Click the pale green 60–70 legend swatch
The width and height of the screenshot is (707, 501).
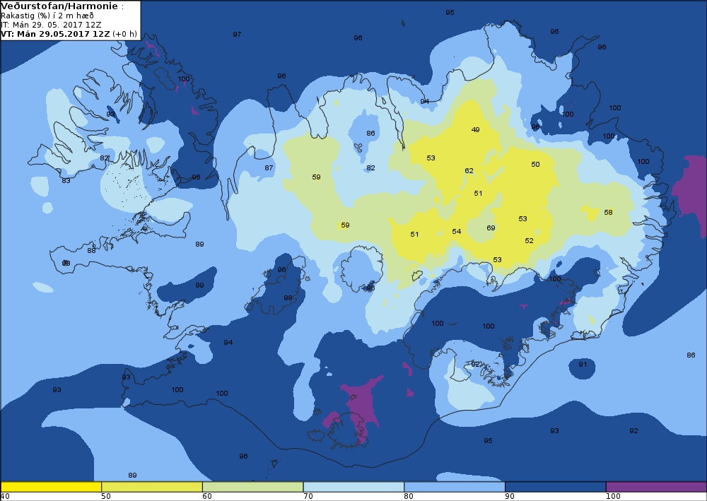pos(253,487)
